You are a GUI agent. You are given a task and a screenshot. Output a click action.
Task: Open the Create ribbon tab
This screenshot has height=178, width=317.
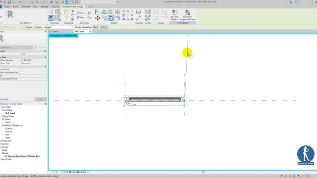pyautogui.click(x=6, y=6)
